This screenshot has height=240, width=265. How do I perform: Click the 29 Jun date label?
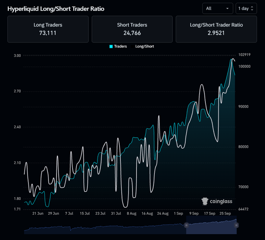[53, 214]
